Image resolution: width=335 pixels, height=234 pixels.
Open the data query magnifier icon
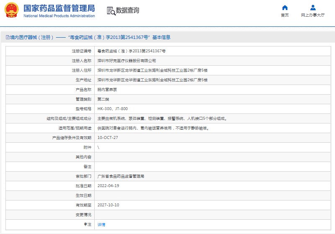[111, 11]
